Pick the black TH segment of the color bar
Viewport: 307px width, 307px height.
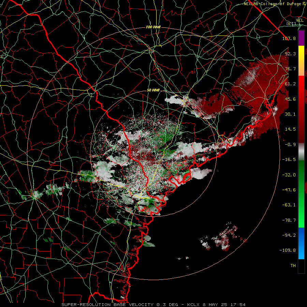[301, 266]
